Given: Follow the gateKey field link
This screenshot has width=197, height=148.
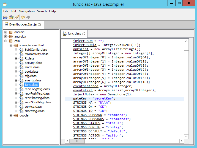Looking at the screenshot, I should (80, 98).
